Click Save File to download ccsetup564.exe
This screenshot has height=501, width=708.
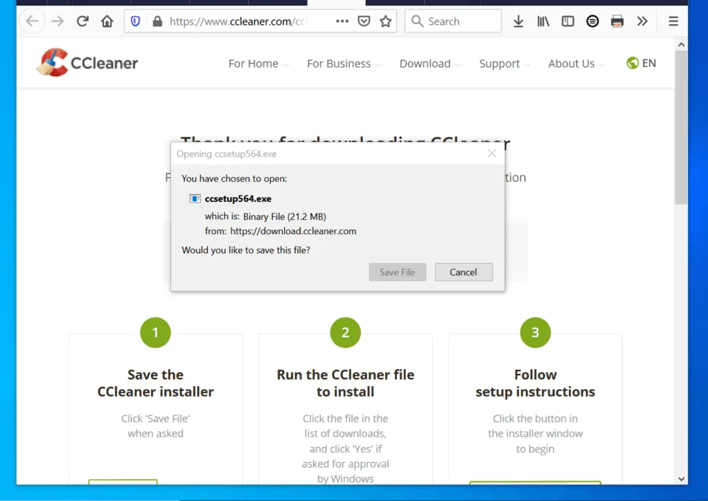point(397,272)
